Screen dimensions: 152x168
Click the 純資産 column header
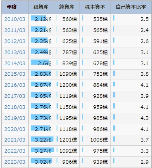coord(67,7)
